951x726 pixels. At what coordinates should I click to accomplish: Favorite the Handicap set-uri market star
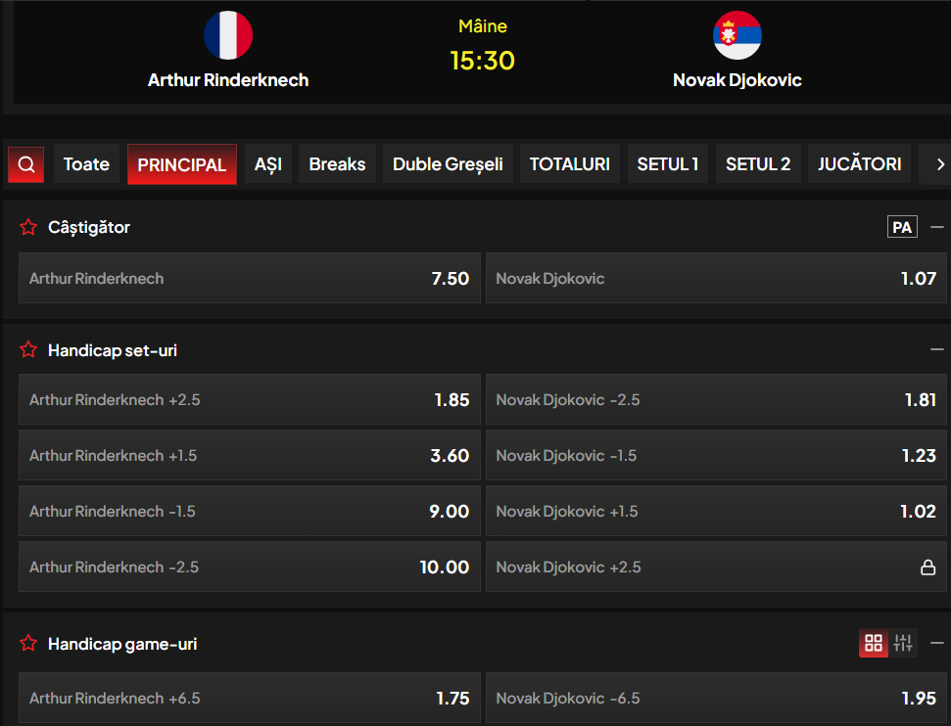click(28, 349)
